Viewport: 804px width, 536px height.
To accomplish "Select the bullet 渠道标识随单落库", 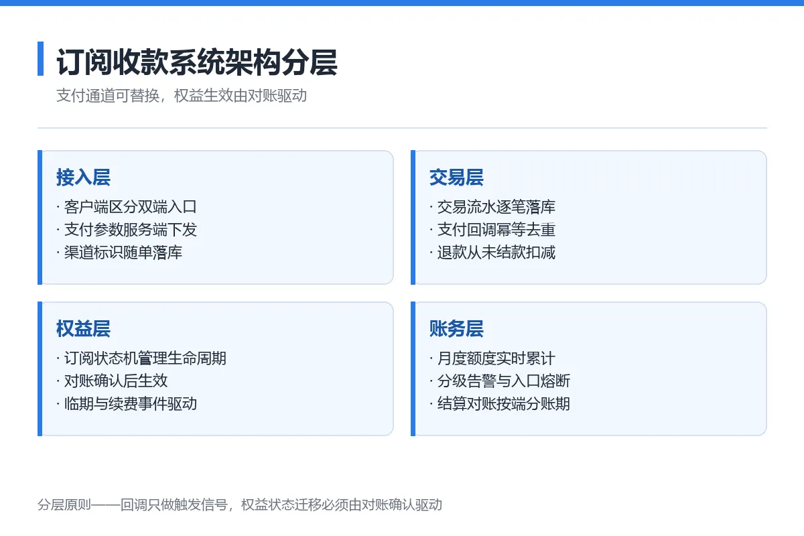I will click(119, 253).
